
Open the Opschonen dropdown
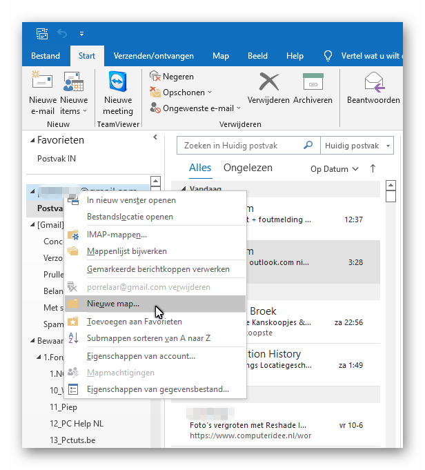coord(181,92)
